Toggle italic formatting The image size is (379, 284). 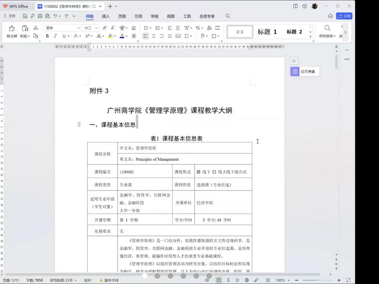[55, 35]
